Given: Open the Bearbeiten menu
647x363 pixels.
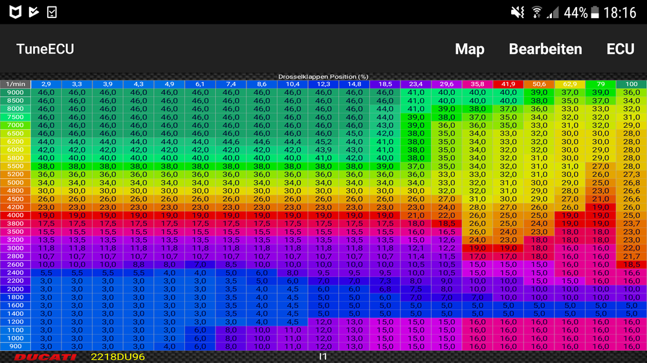Looking at the screenshot, I should [x=545, y=50].
